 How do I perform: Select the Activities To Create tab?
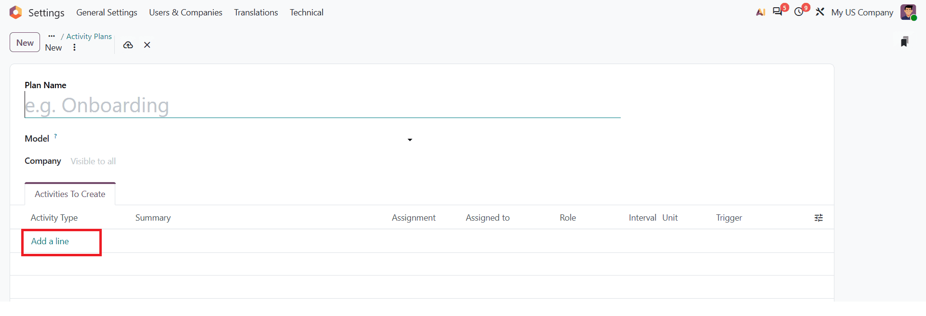[70, 194]
